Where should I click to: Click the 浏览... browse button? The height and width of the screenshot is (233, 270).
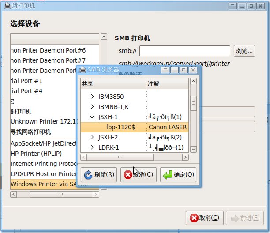244,51
